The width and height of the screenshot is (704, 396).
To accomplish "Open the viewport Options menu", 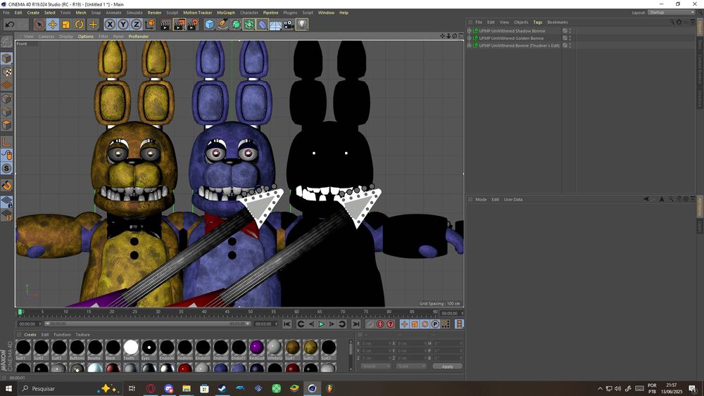I will tap(86, 37).
